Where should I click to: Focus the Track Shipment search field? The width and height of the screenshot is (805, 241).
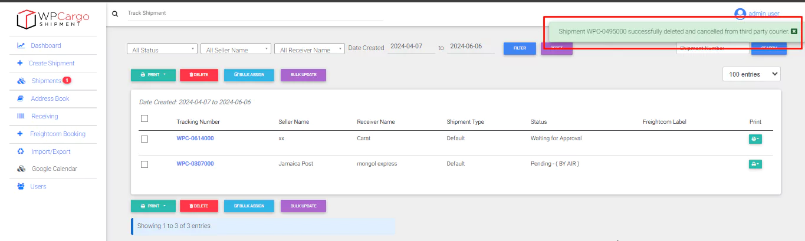(x=255, y=13)
